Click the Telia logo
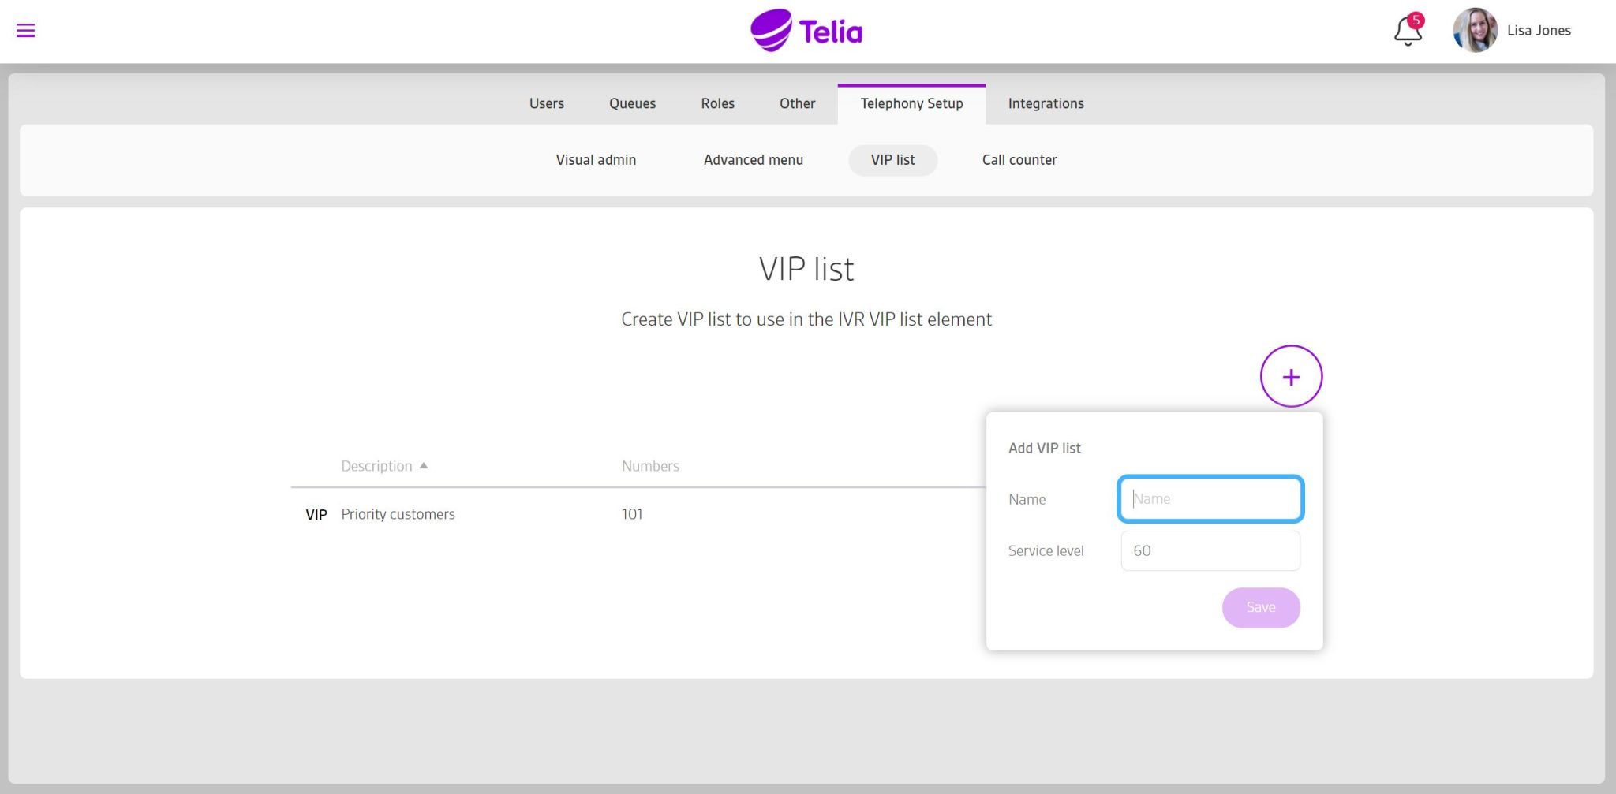1616x794 pixels. click(806, 31)
